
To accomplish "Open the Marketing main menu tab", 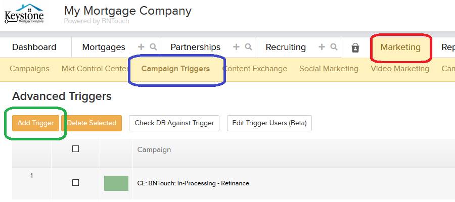I will (400, 47).
